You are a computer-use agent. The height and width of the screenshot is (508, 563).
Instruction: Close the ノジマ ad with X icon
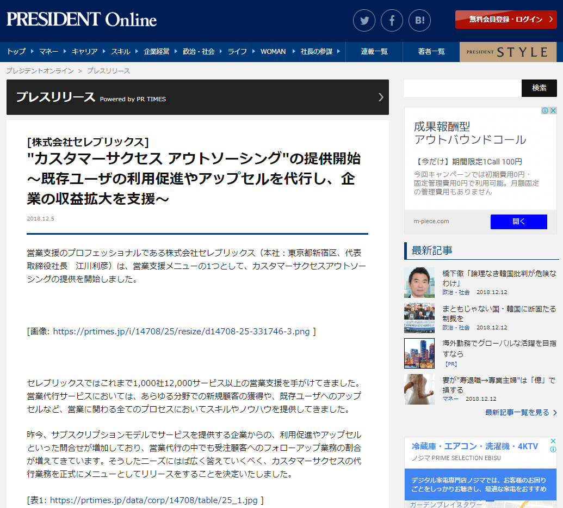point(553,441)
